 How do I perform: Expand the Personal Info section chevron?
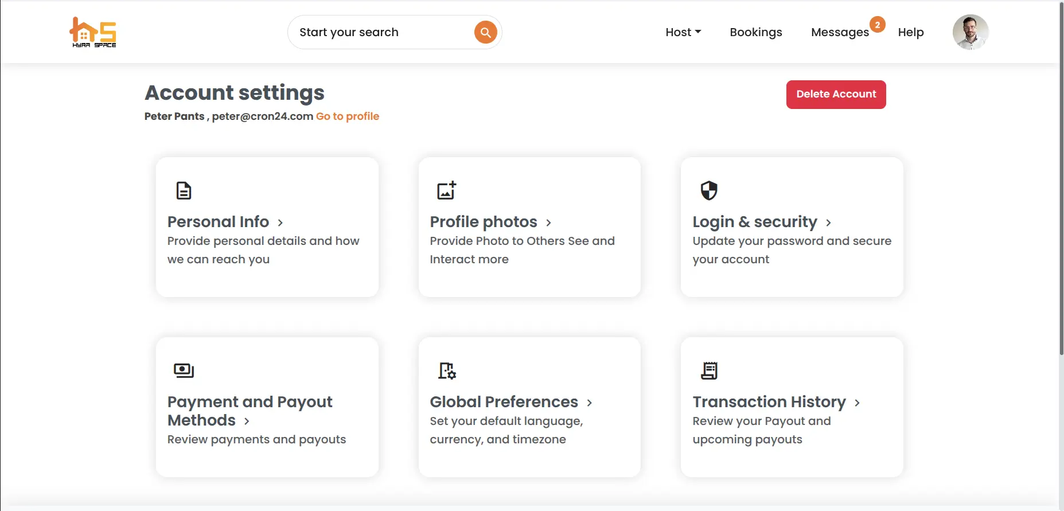pos(280,223)
